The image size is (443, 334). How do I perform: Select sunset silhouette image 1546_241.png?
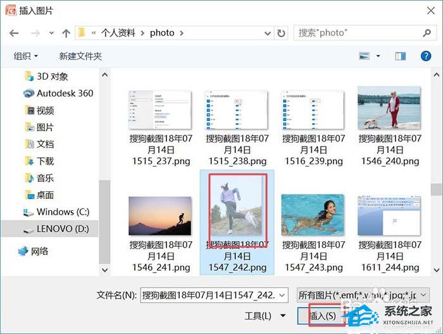tap(160, 216)
